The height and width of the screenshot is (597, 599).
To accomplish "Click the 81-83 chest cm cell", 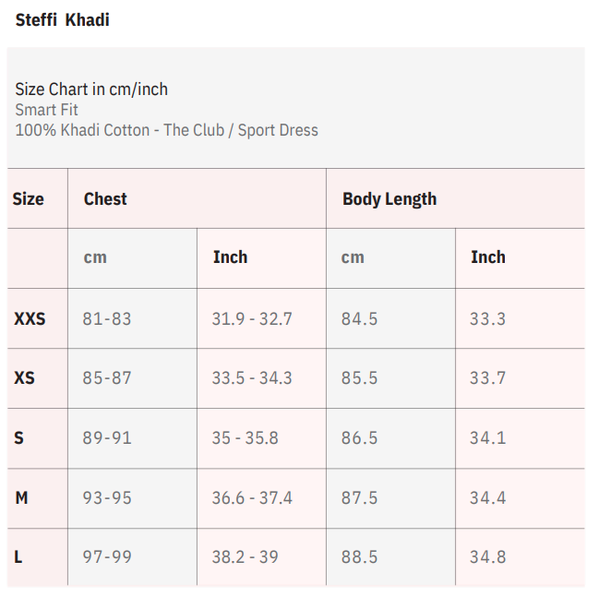I will click(x=107, y=319).
